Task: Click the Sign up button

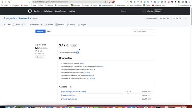Action: [158, 11]
